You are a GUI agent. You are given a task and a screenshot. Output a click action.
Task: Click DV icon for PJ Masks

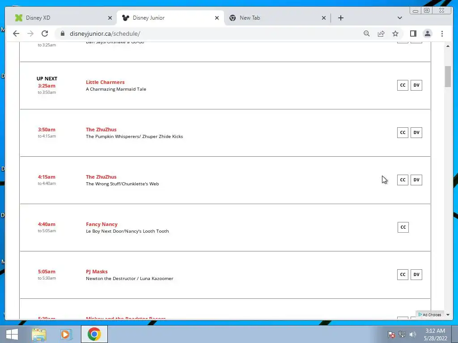click(x=416, y=275)
